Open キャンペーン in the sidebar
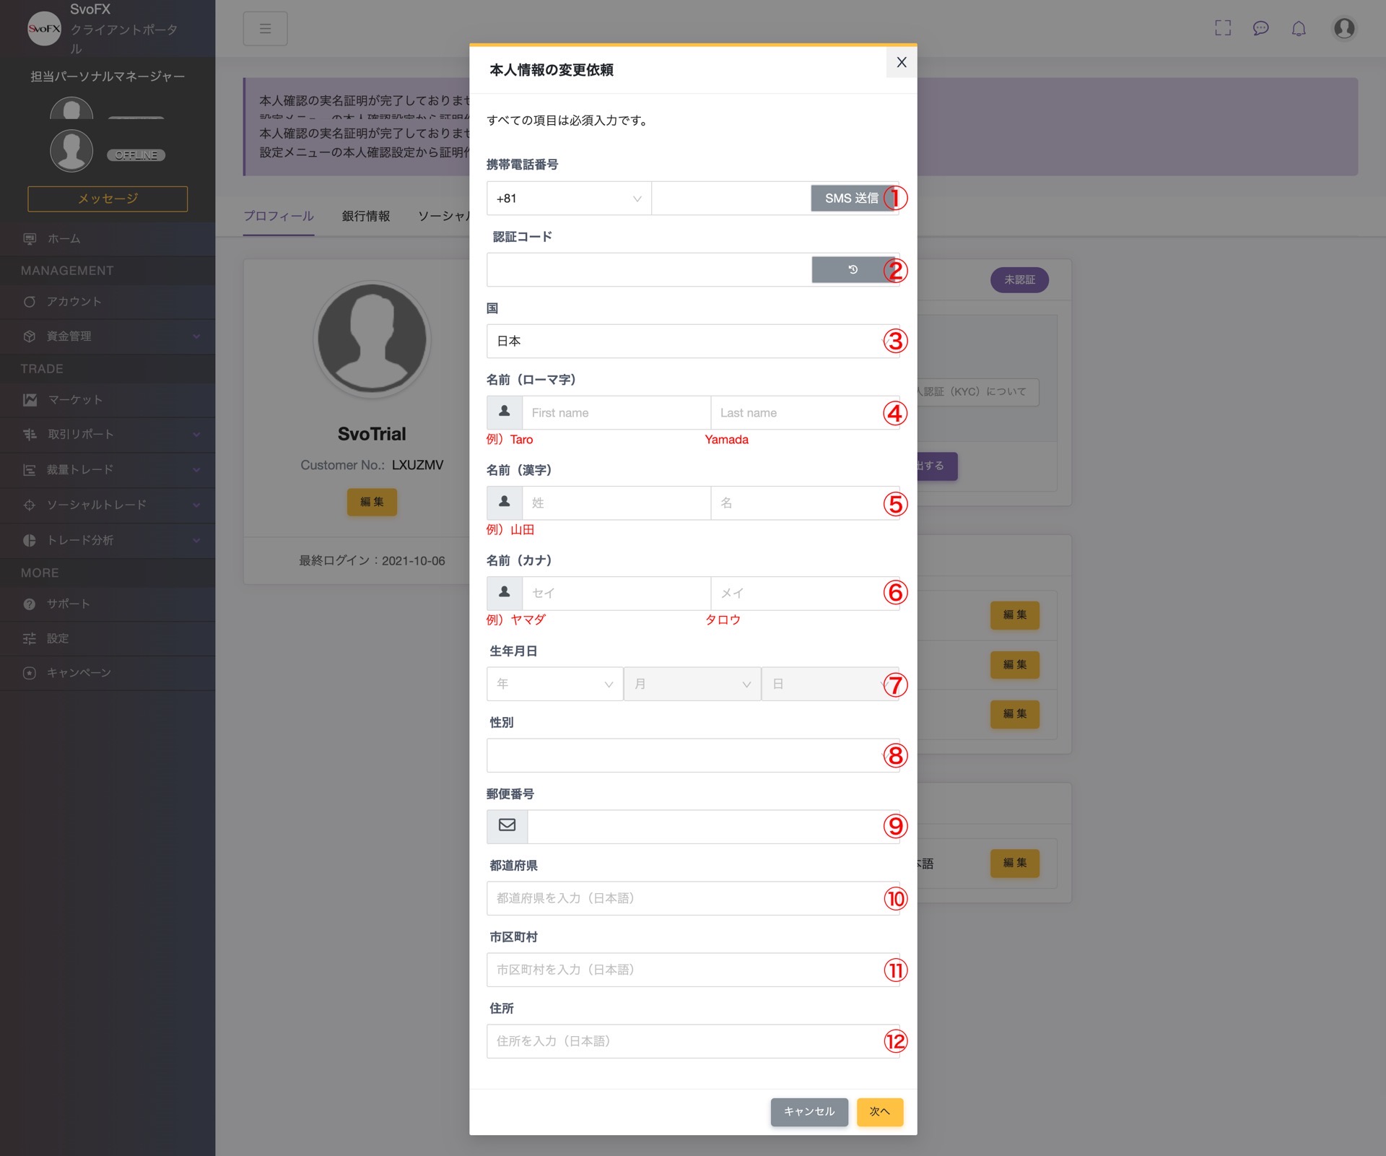Image resolution: width=1386 pixels, height=1156 pixels. (x=108, y=673)
